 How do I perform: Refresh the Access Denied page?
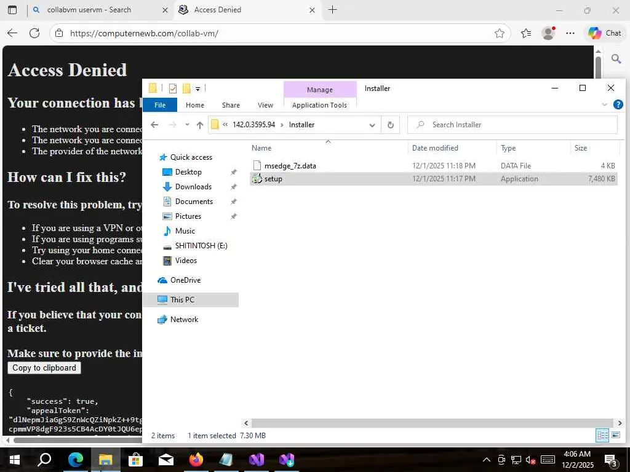[34, 33]
